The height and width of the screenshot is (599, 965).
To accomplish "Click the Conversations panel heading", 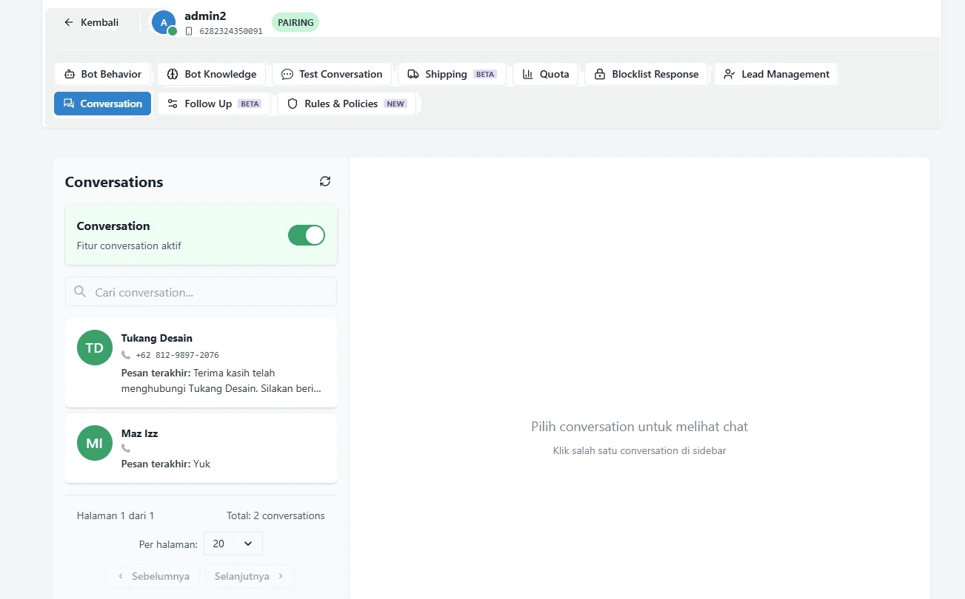I will tap(114, 182).
